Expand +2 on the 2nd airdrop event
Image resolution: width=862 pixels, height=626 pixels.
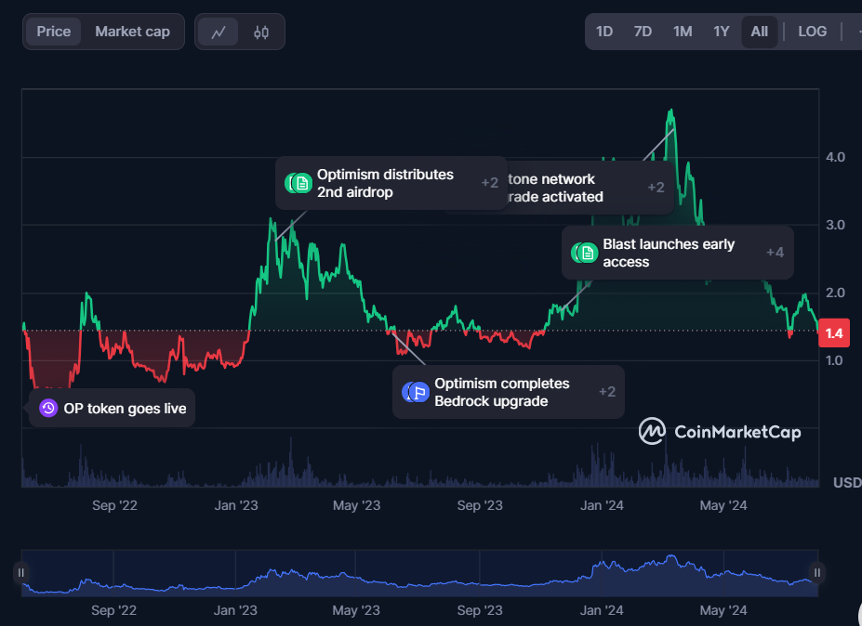[x=489, y=183]
